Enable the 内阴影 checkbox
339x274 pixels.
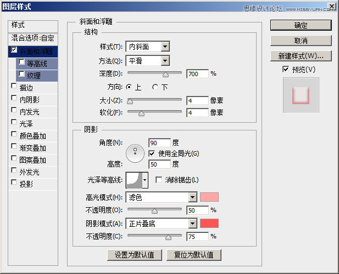(14, 98)
